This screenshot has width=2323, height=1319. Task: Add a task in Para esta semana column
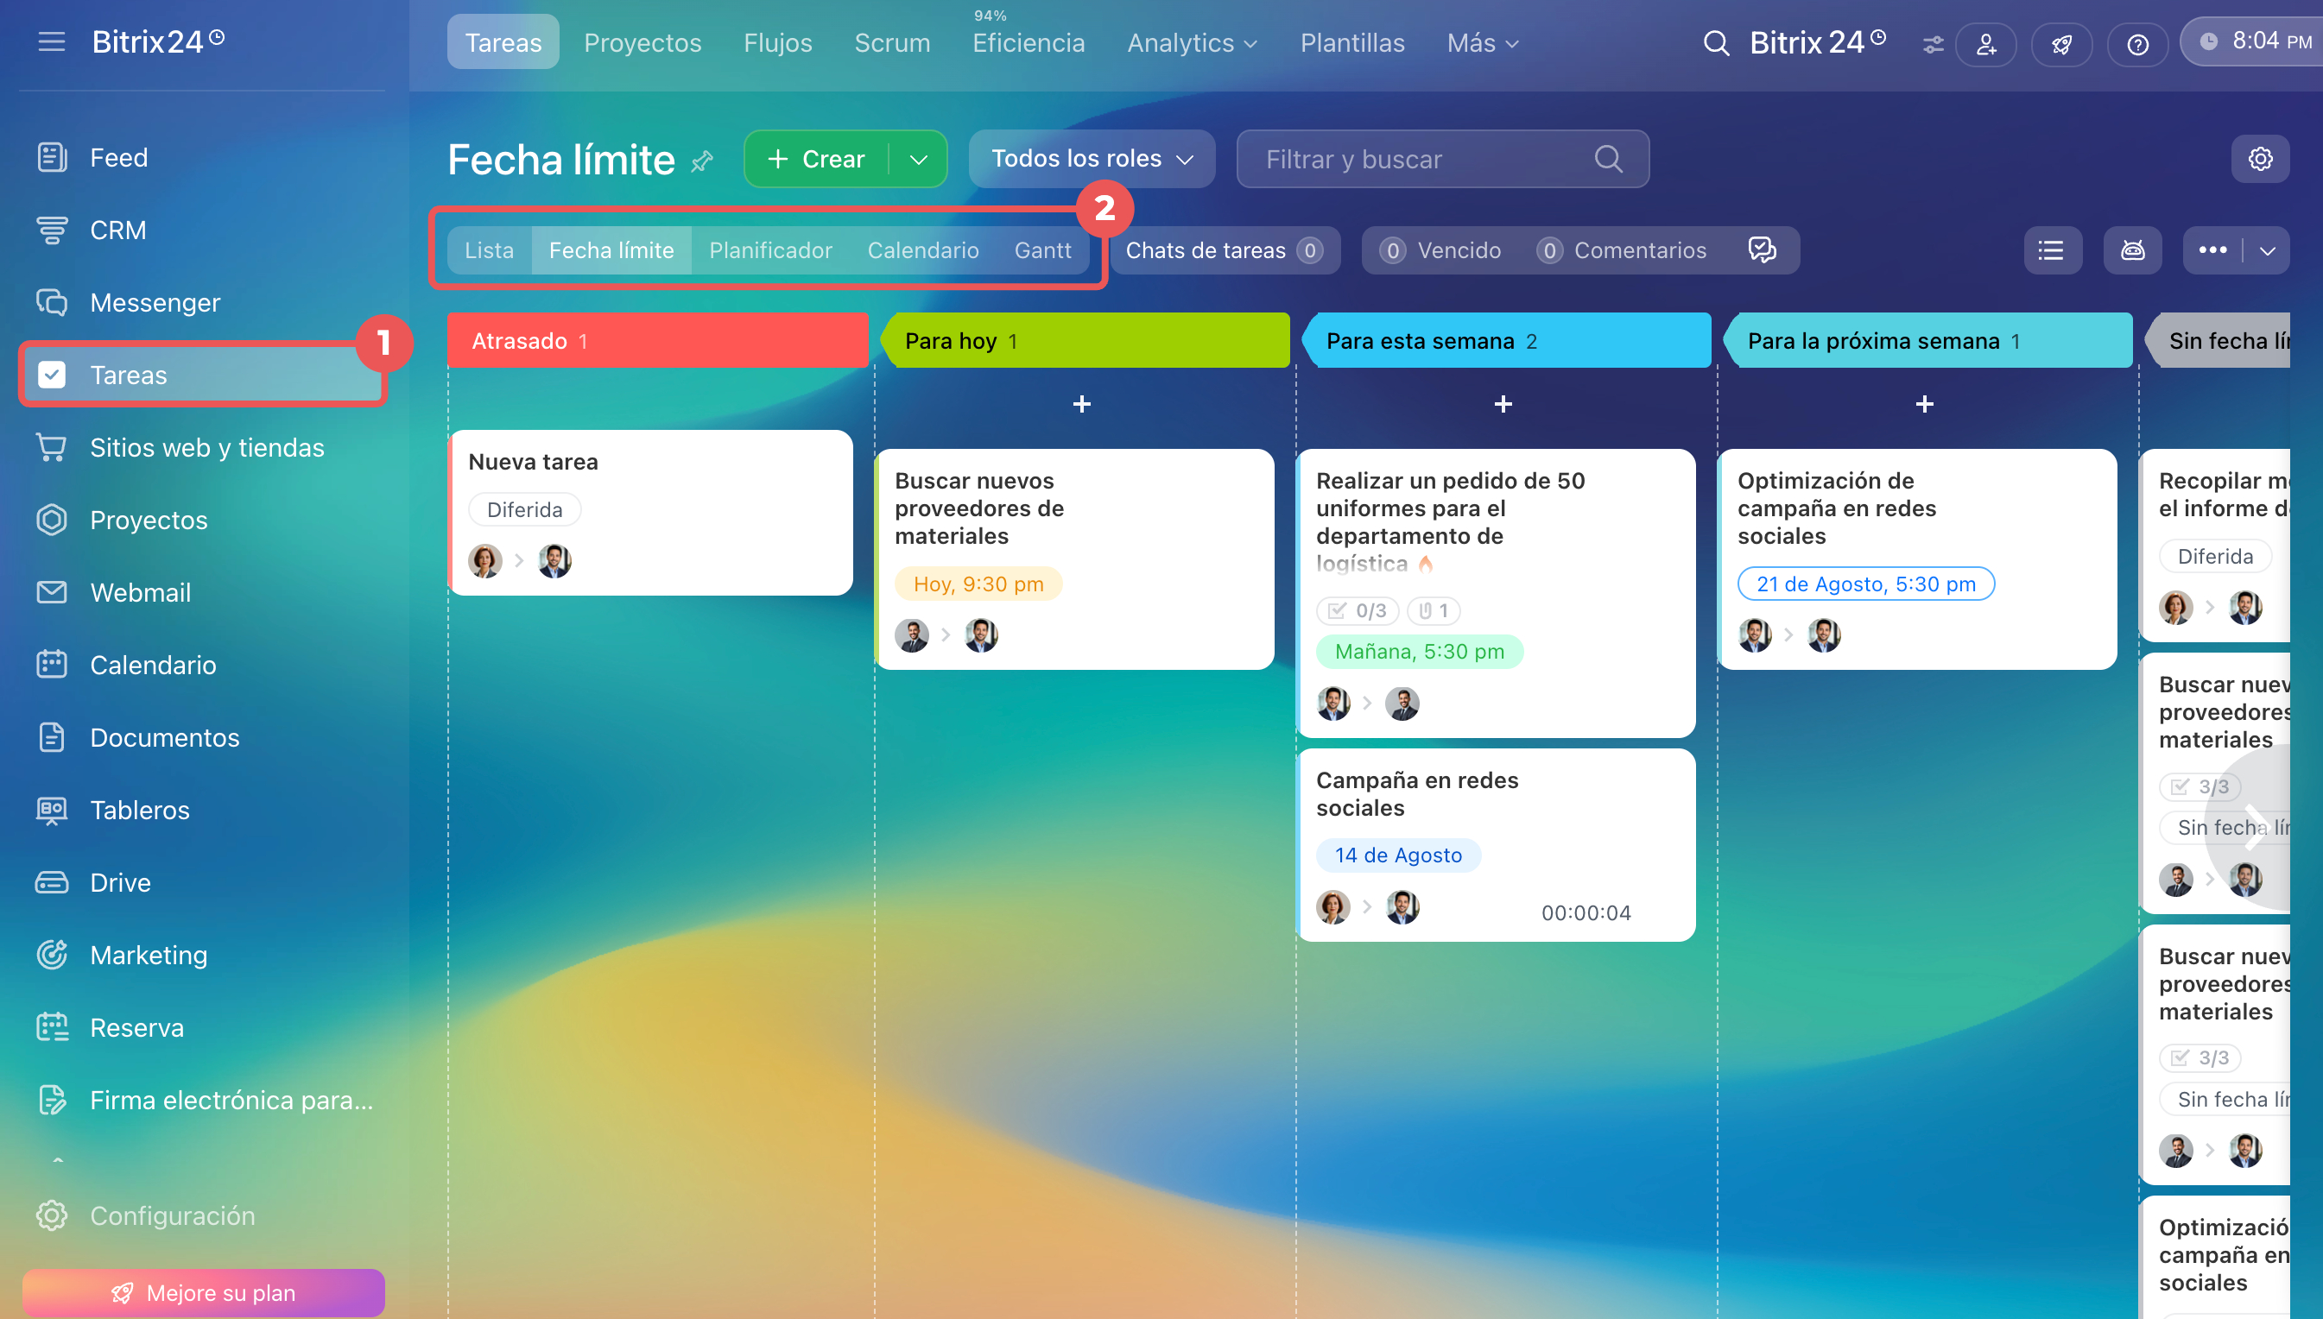[1503, 403]
